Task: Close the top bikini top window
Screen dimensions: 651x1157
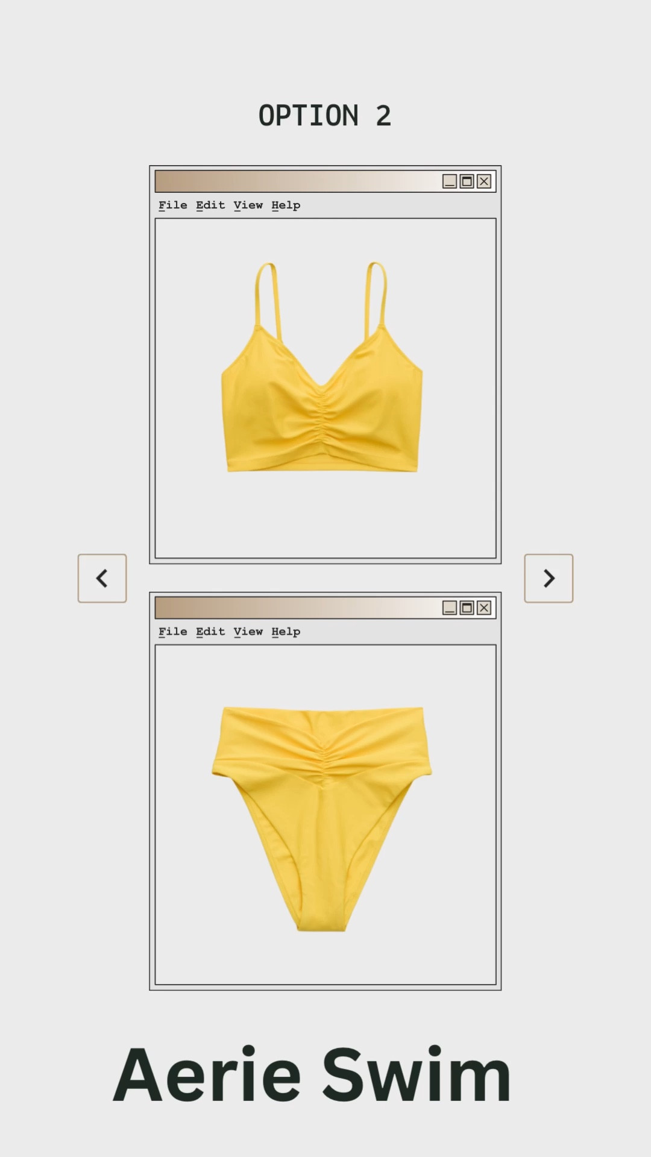Action: pos(484,181)
